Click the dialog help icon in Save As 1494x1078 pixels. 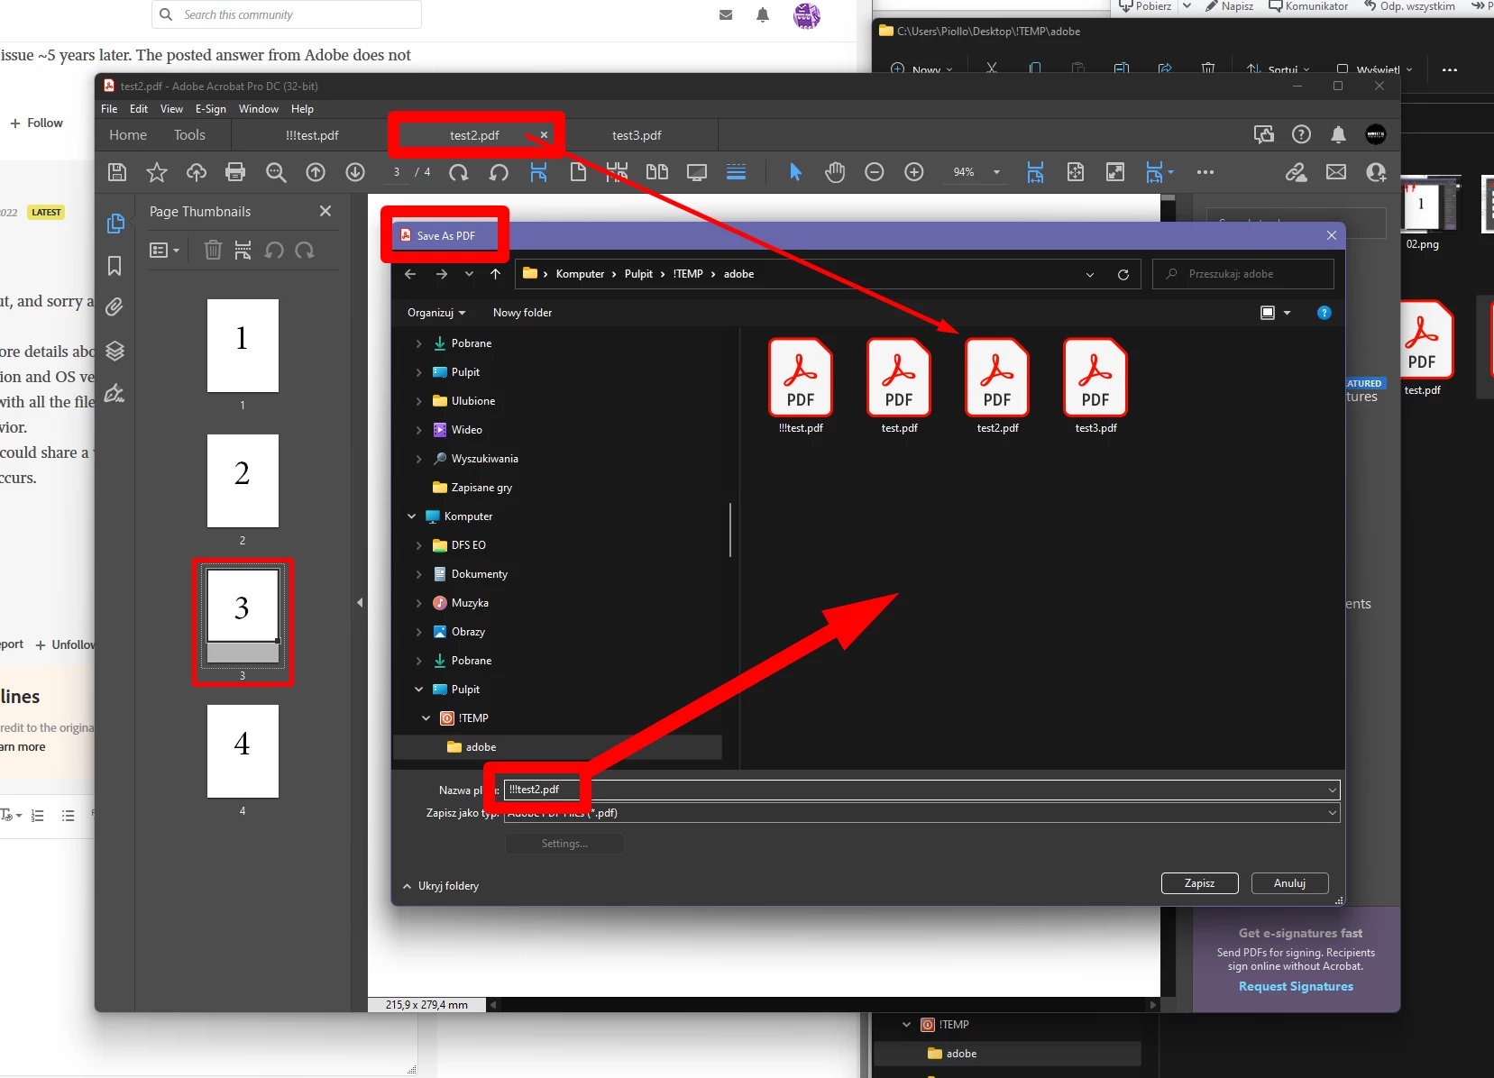(x=1324, y=313)
